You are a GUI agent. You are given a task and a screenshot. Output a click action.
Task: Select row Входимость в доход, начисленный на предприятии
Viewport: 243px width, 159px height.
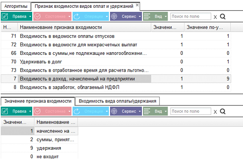(116, 78)
